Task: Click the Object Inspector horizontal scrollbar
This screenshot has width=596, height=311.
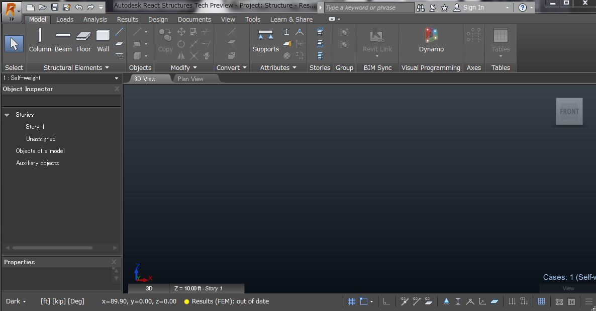Action: coord(52,248)
